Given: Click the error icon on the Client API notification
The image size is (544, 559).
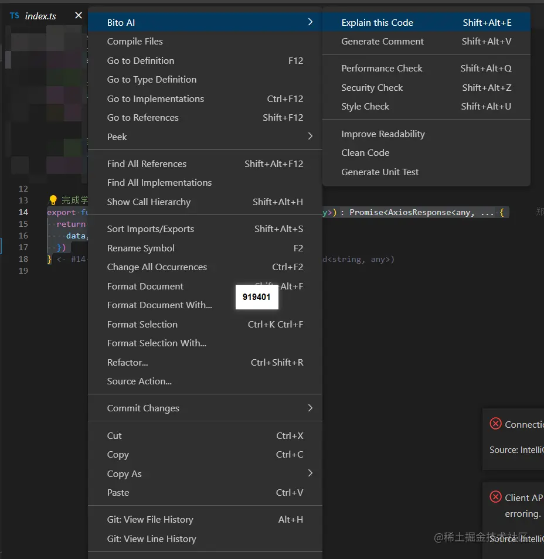Looking at the screenshot, I should pyautogui.click(x=495, y=497).
